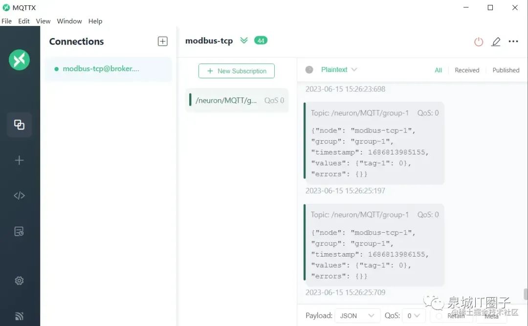The height and width of the screenshot is (326, 528).
Task: Open the Payload JSON dropdown
Action: (357, 316)
